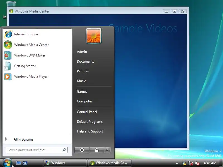Click the orange flower user account picture
The width and height of the screenshot is (223, 167).
tap(94, 36)
